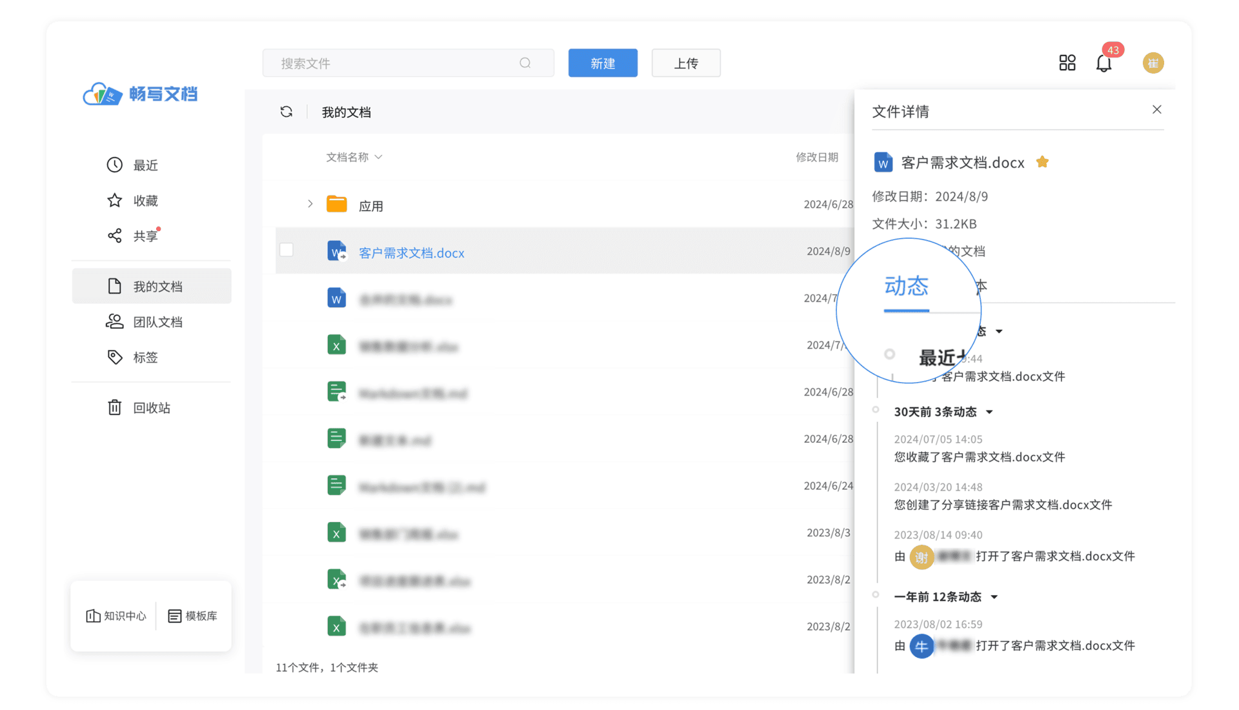Click the 2024/8/9 date cell
The width and height of the screenshot is (1239, 710).
click(x=828, y=251)
